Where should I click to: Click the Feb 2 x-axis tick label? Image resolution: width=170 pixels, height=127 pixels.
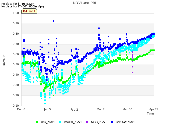(74, 110)
